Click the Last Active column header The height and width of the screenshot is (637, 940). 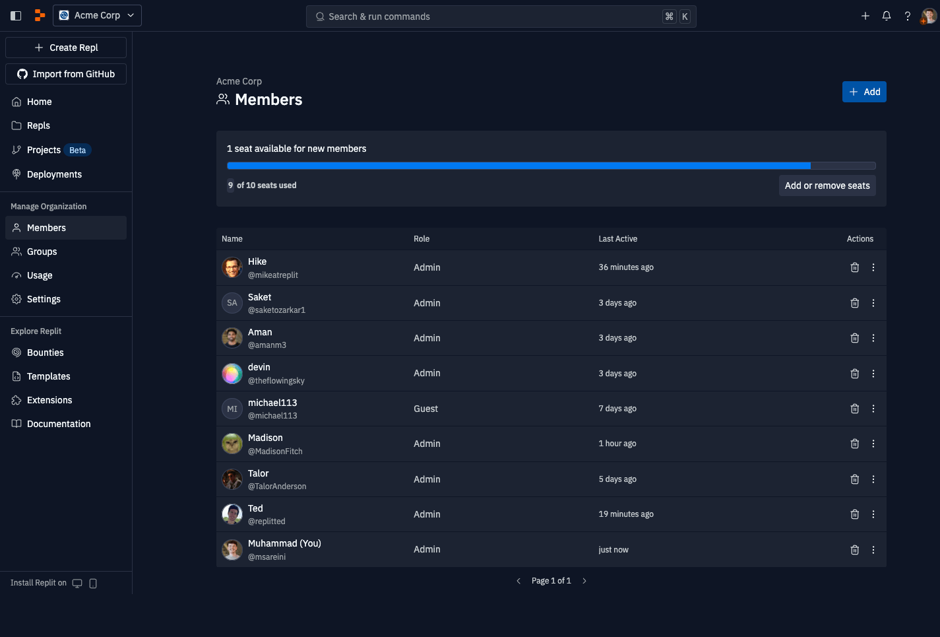pos(618,239)
